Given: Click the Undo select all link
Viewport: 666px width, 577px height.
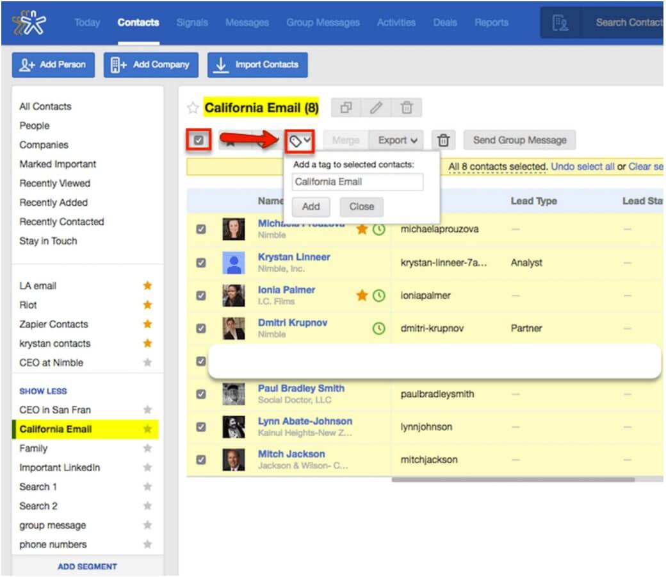Looking at the screenshot, I should click(582, 167).
